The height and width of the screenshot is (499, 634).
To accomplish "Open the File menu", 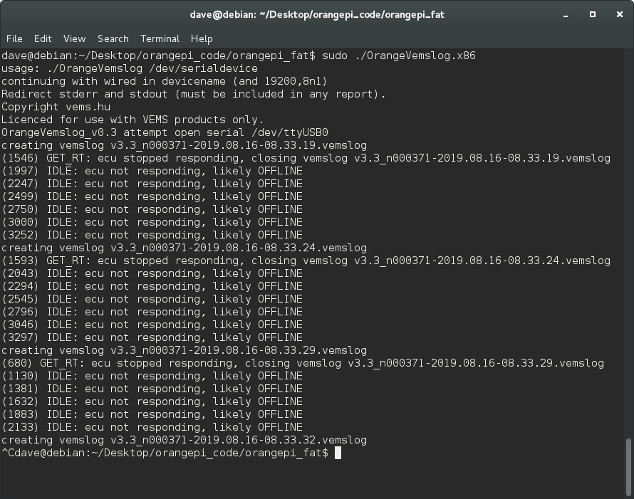I will (x=14, y=38).
